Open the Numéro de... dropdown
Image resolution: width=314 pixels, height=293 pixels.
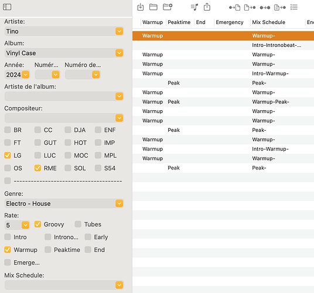coord(96,74)
